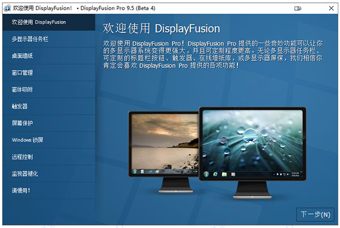The width and height of the screenshot is (340, 228).
Task: Click the welcome description paragraph text
Action: coord(212,54)
